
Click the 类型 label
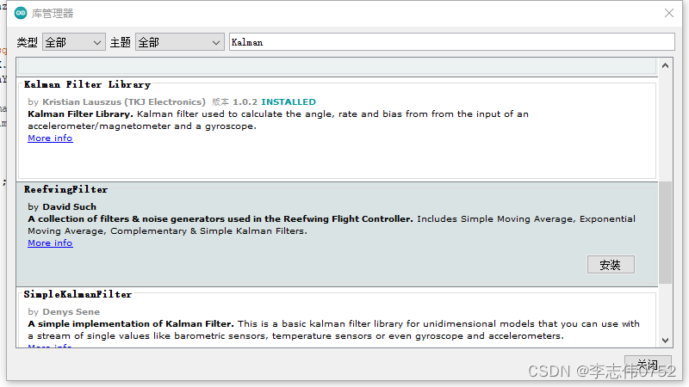(x=28, y=42)
